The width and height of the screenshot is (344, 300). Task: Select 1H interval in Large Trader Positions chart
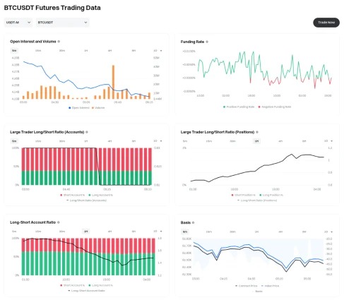click(256, 141)
